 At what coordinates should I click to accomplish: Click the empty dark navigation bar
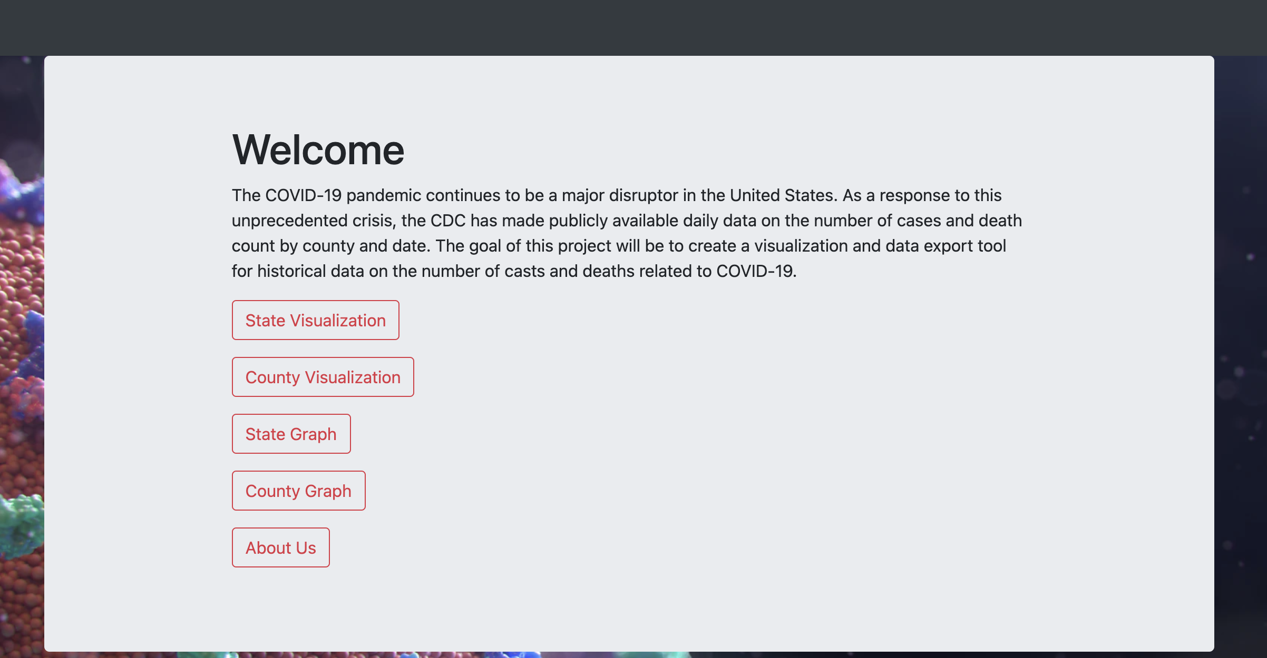632,26
